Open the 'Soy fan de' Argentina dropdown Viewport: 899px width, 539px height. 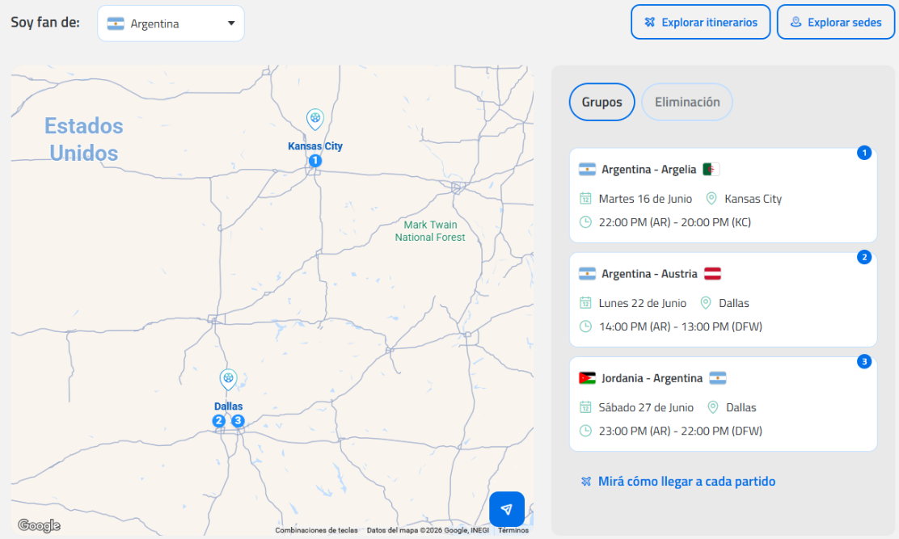coord(171,23)
